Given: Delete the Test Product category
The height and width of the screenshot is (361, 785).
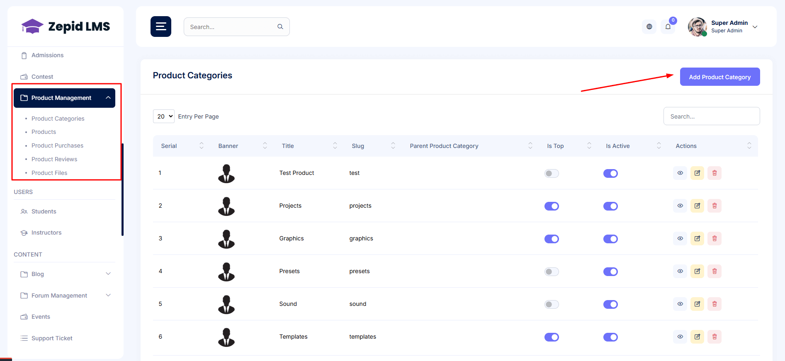Looking at the screenshot, I should [x=715, y=173].
